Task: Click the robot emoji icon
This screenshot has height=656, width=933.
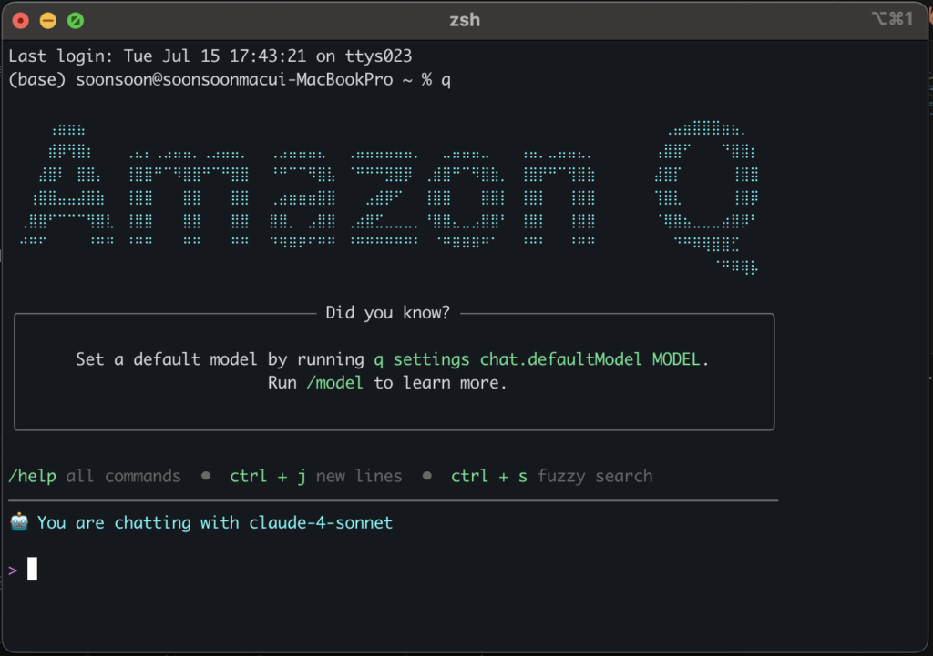Action: pyautogui.click(x=19, y=521)
